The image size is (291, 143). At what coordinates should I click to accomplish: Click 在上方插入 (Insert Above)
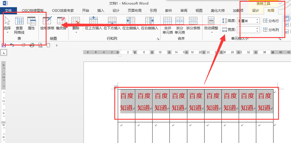(94, 23)
